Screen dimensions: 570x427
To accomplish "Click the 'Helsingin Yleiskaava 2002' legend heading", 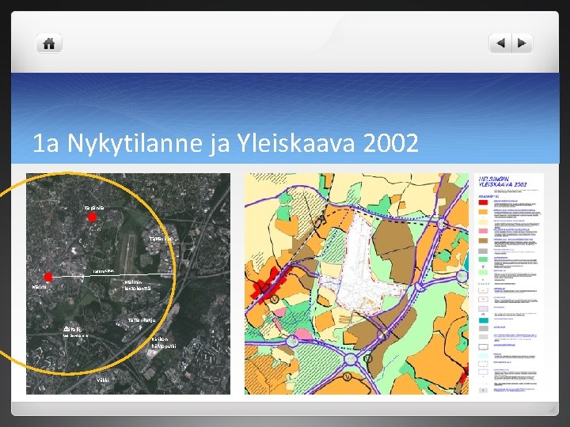I will (503, 182).
